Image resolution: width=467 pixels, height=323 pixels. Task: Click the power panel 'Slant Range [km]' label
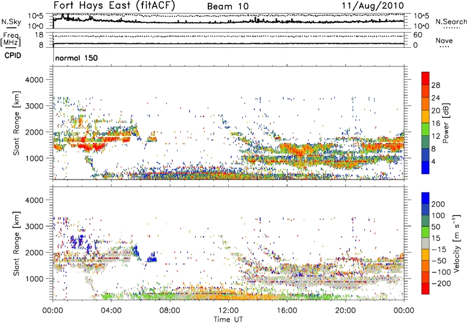[x=16, y=123]
